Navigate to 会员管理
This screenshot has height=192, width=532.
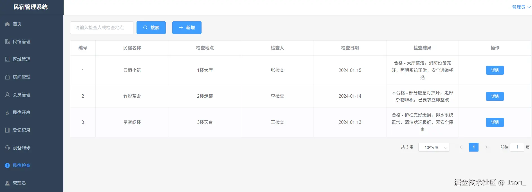click(x=32, y=95)
